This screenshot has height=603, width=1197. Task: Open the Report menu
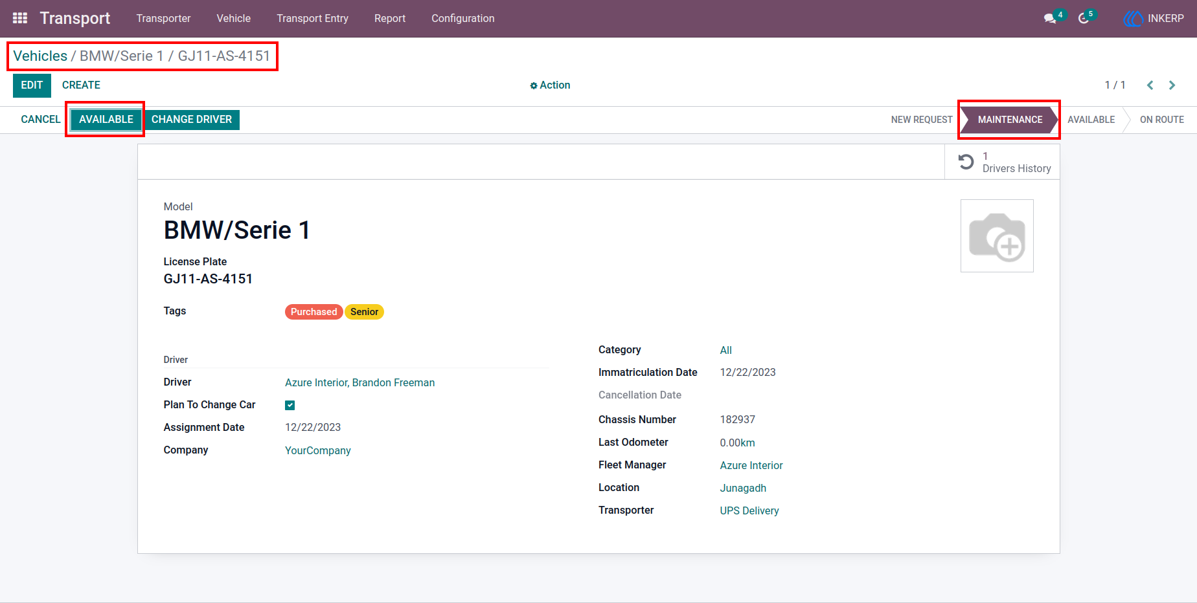pyautogui.click(x=390, y=19)
